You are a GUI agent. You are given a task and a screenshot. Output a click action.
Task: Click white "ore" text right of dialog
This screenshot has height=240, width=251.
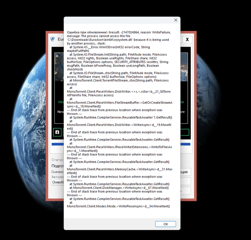coord(182,112)
